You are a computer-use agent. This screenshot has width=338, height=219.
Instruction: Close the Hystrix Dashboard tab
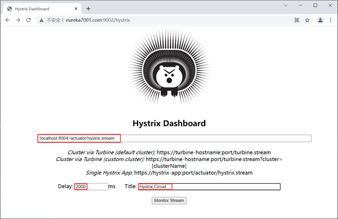76,9
